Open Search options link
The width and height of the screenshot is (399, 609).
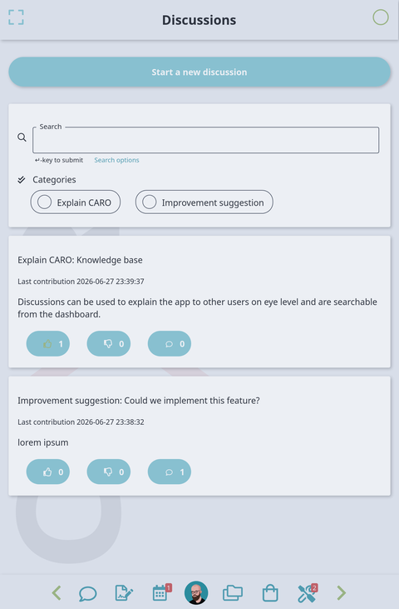(116, 160)
